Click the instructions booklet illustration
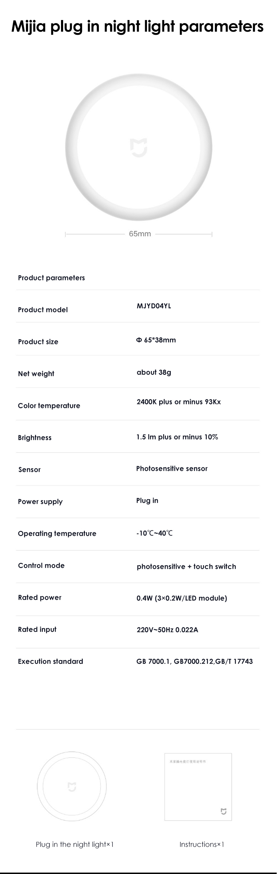The width and height of the screenshot is (277, 874). pyautogui.click(x=198, y=787)
